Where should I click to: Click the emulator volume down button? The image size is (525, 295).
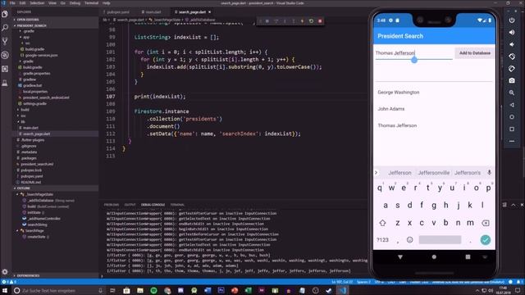512,44
